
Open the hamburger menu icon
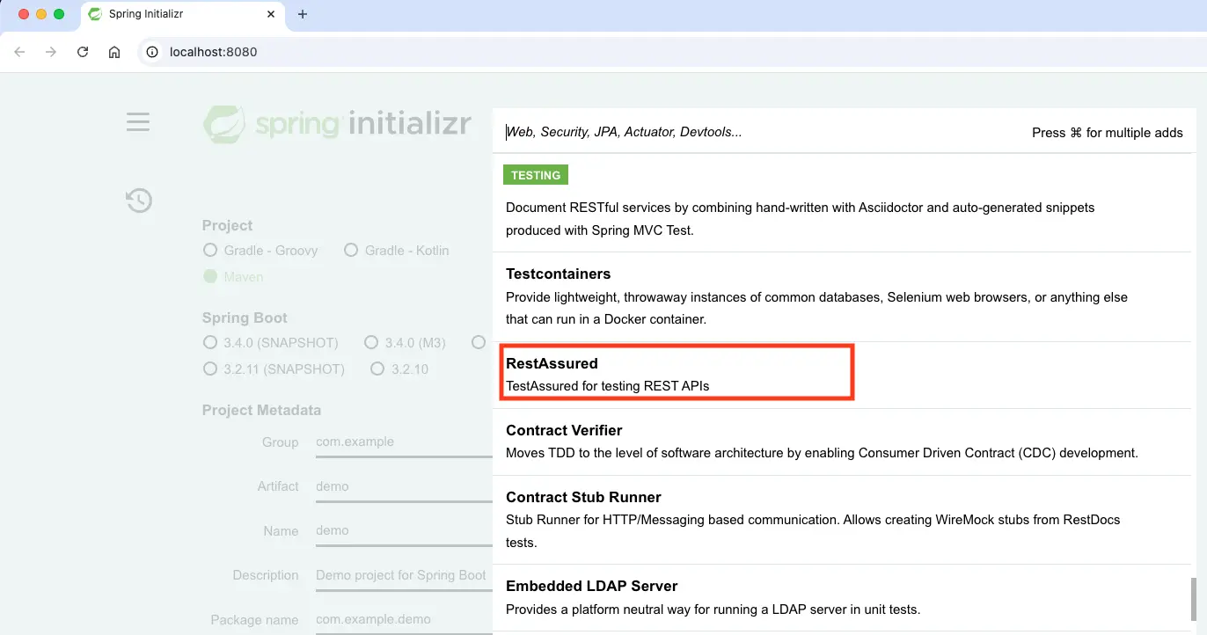(x=138, y=121)
